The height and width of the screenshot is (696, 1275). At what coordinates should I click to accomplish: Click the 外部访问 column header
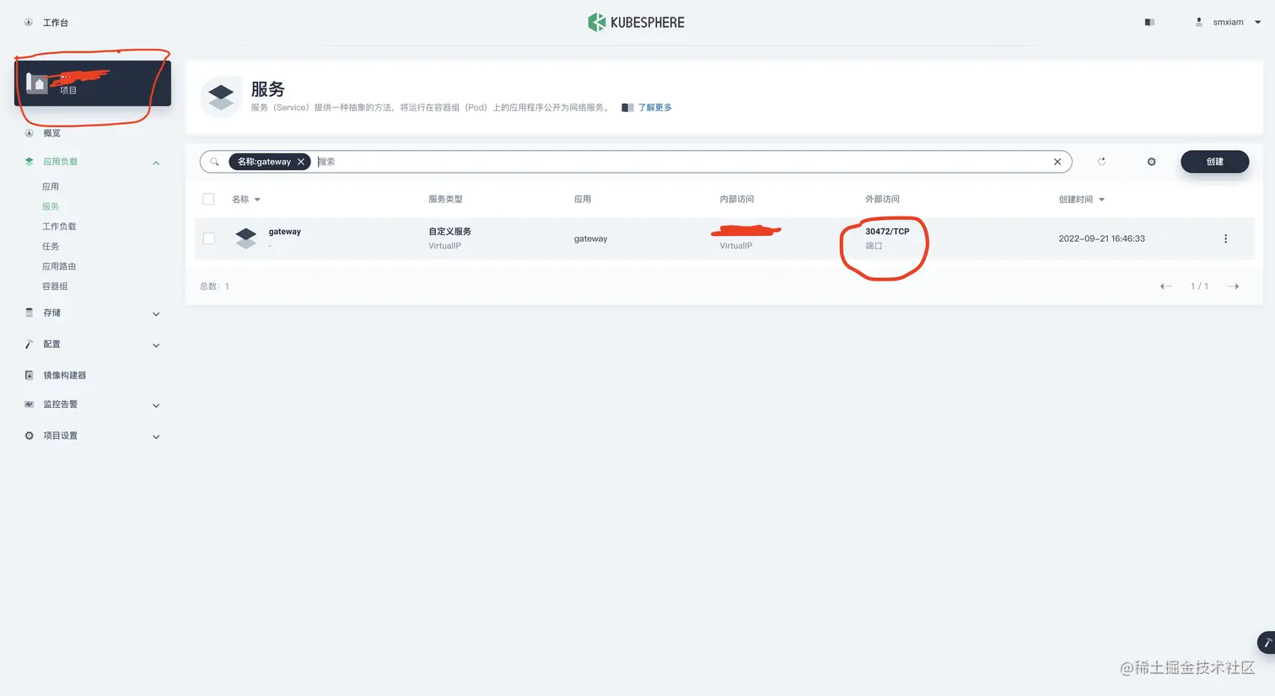click(882, 200)
